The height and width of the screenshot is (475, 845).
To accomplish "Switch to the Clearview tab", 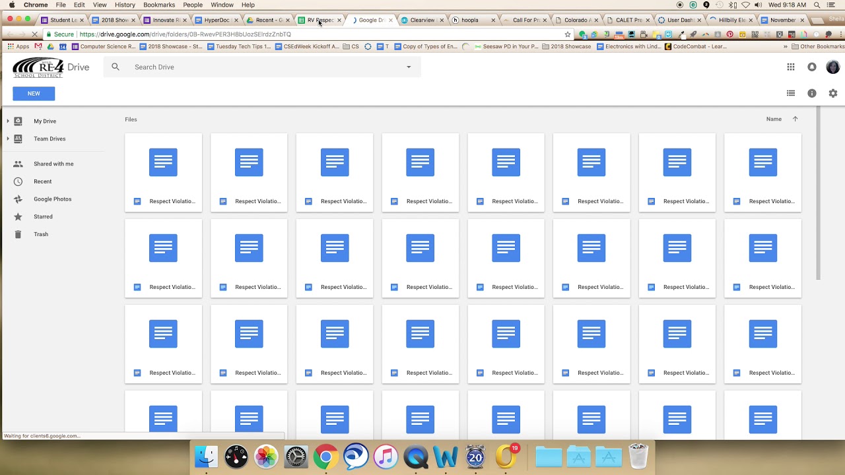I will click(x=421, y=20).
